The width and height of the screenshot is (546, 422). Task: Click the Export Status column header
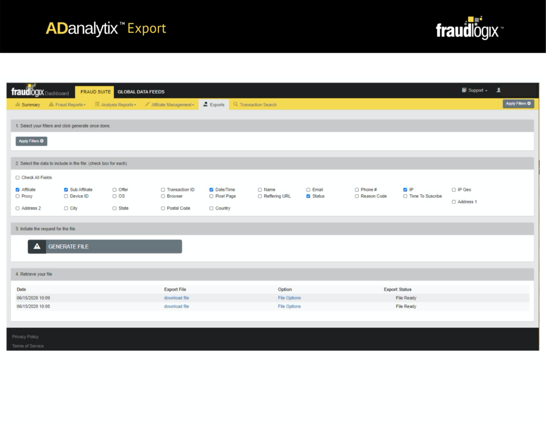[398, 290]
